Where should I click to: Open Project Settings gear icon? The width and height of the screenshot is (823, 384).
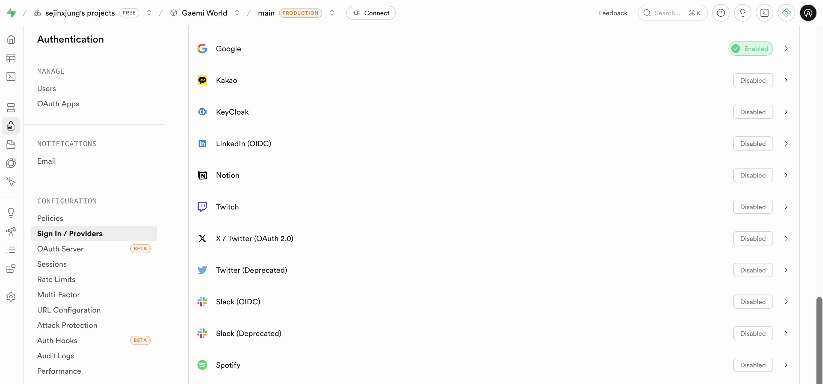point(11,297)
